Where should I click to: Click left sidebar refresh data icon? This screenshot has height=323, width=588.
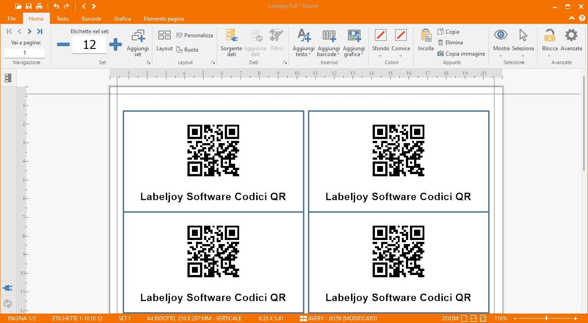tap(8, 304)
